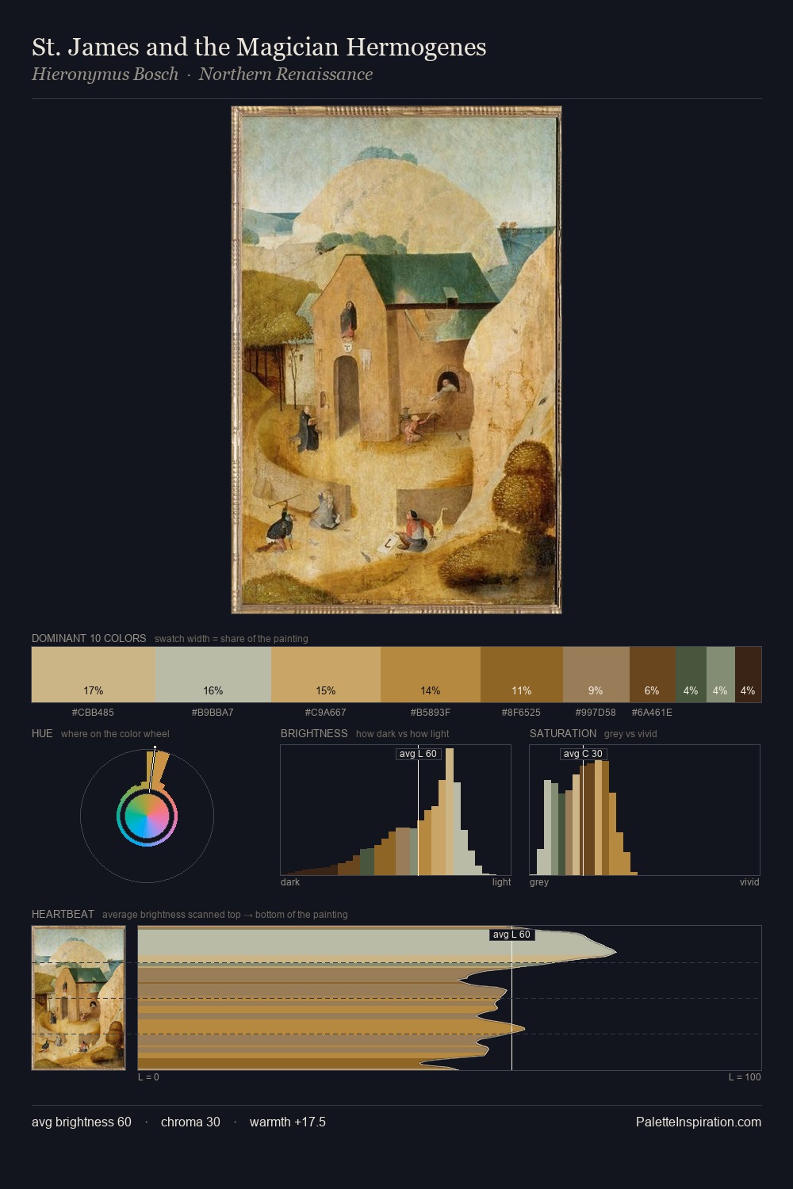Click the 'grey' axis label under saturation
793x1189 pixels.
coord(539,881)
